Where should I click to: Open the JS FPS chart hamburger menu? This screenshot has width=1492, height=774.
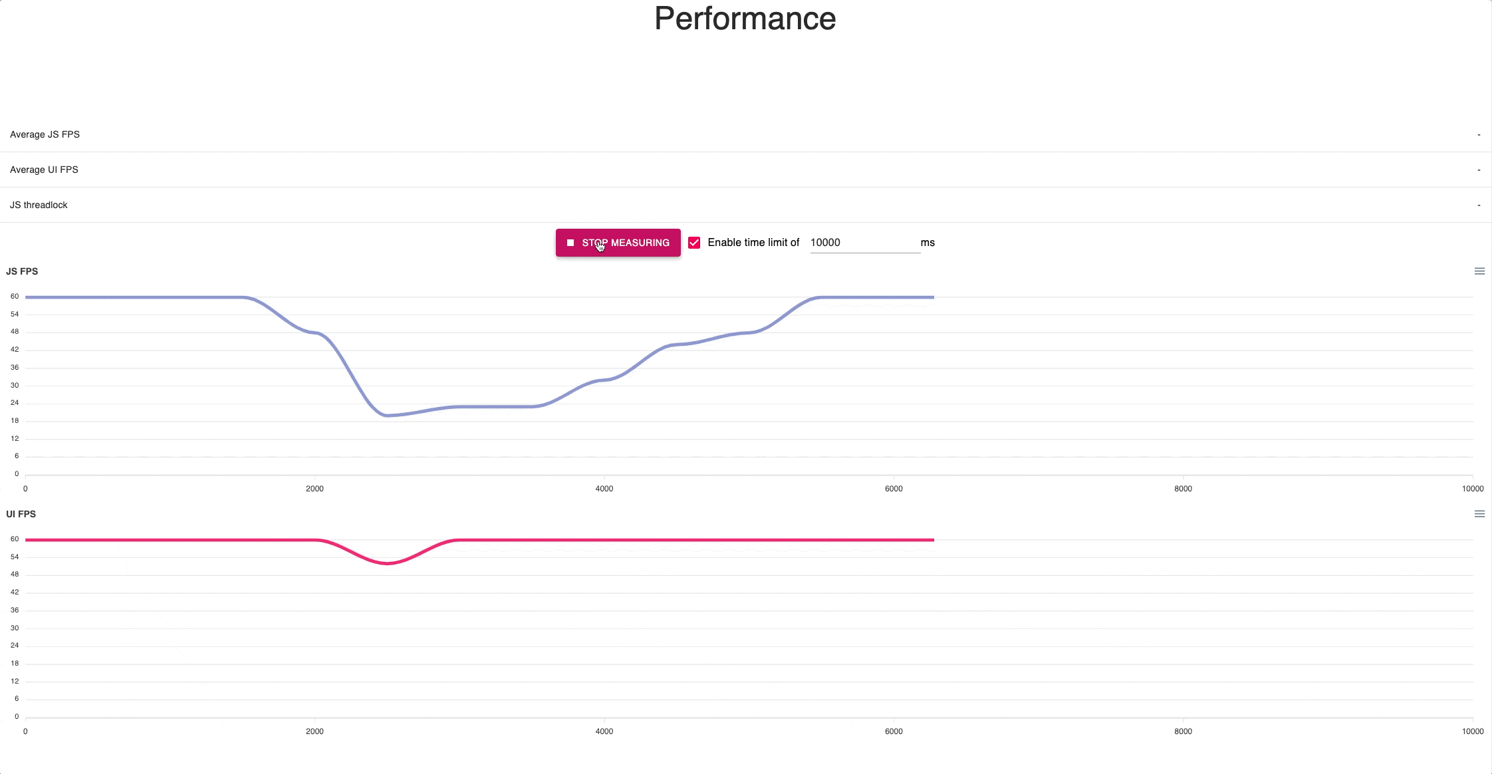(x=1479, y=271)
